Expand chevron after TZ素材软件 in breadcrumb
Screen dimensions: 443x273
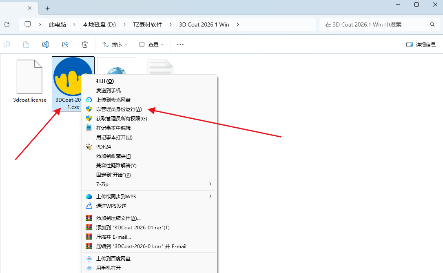[171, 24]
